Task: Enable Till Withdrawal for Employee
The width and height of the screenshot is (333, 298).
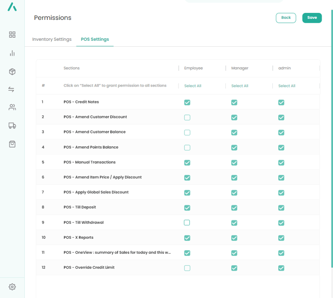Action: pos(187,222)
